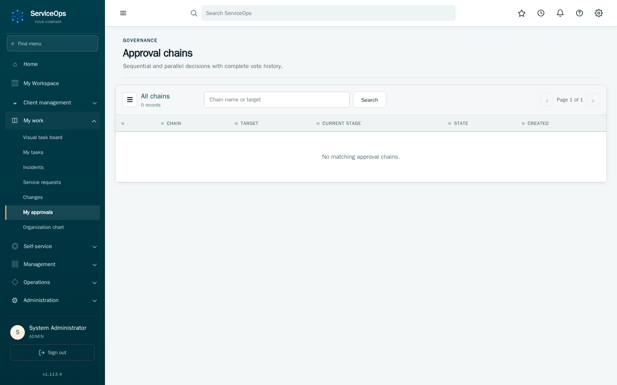Image resolution: width=617 pixels, height=385 pixels.
Task: Open help question mark icon
Action: pos(579,13)
